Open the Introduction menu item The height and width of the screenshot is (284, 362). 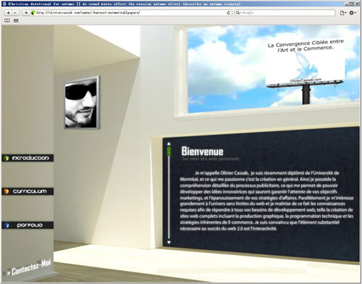(x=28, y=158)
